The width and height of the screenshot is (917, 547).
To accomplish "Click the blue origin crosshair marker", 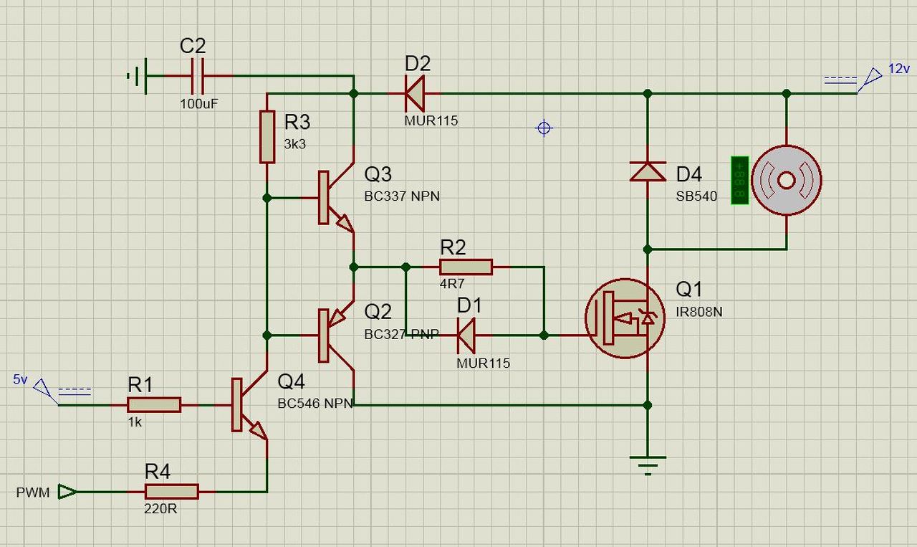I will coord(544,128).
